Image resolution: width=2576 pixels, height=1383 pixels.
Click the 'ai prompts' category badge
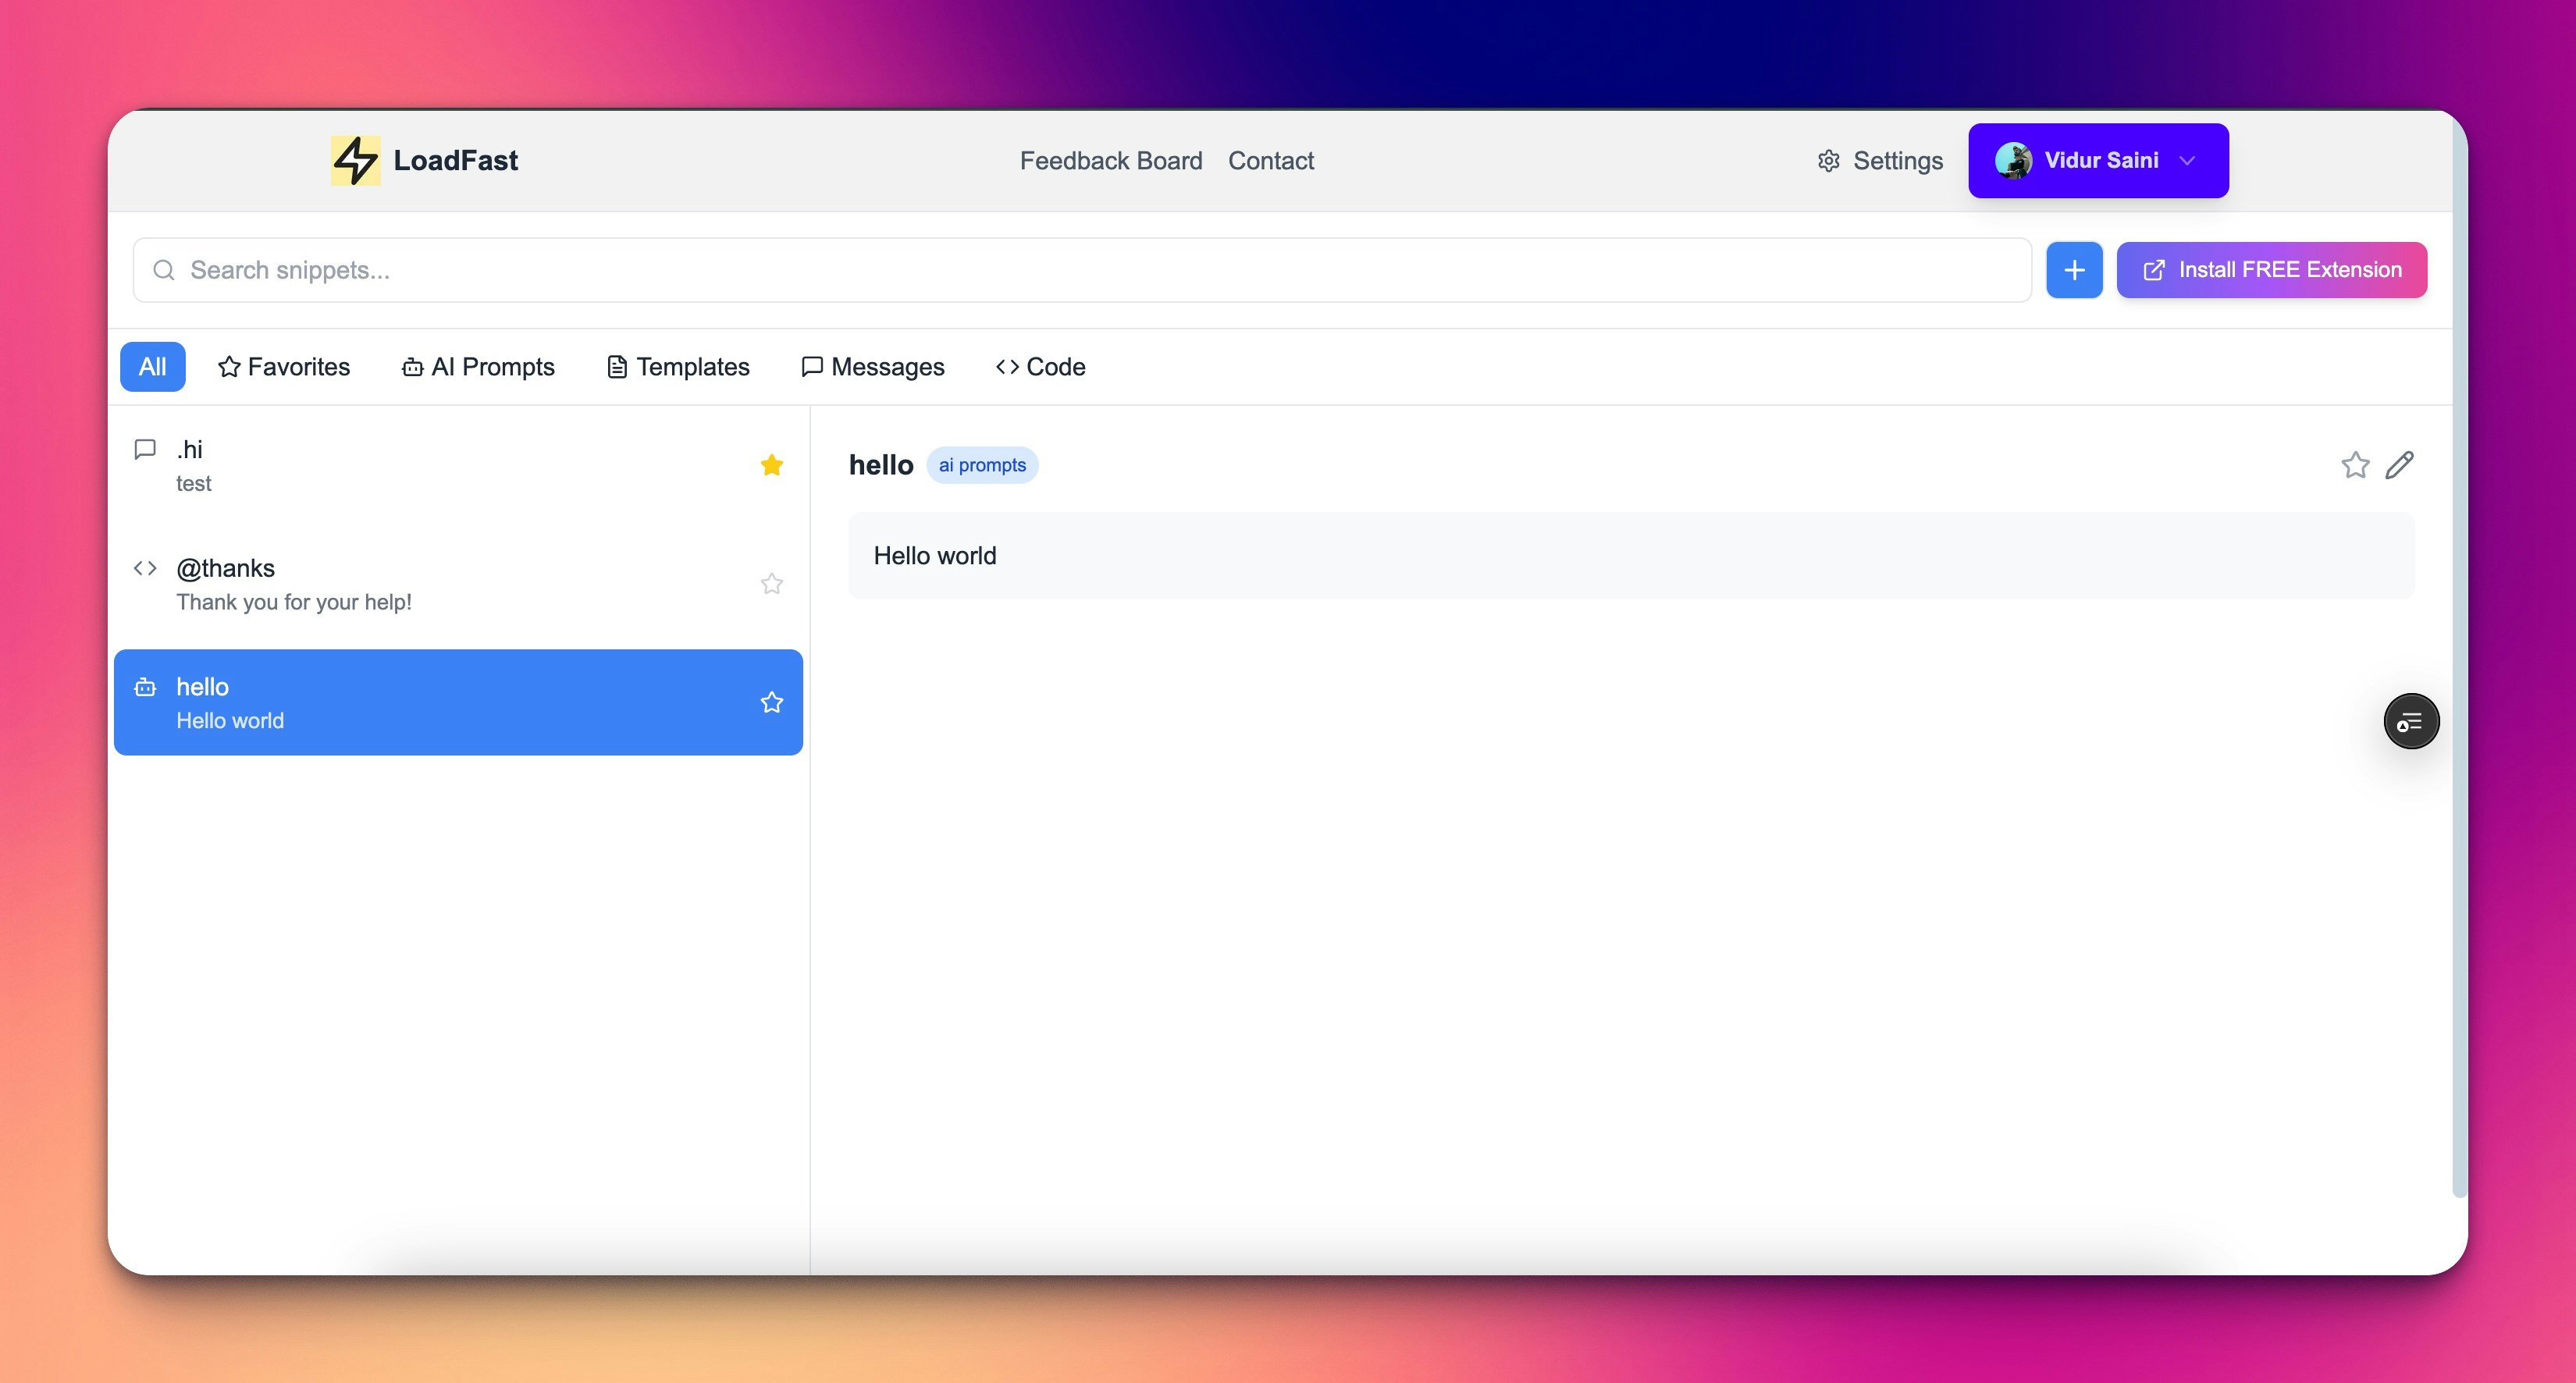coord(982,465)
